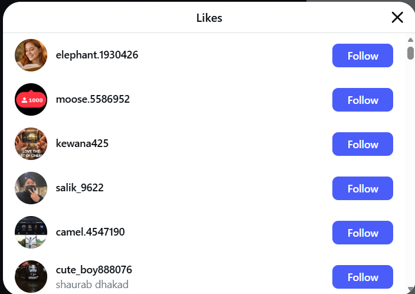415x294 pixels.
Task: Open cute_boy888076's profile picture
Action: point(31,276)
